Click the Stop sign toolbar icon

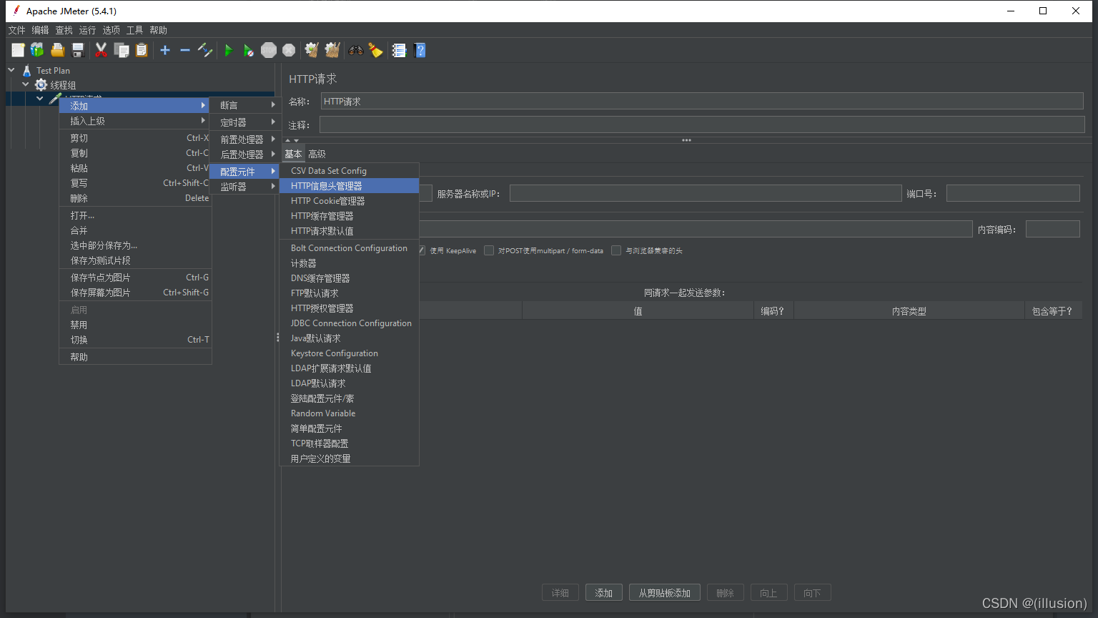pos(269,50)
